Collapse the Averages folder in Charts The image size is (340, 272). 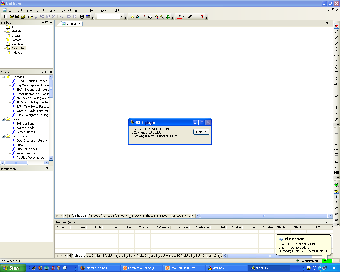3,77
